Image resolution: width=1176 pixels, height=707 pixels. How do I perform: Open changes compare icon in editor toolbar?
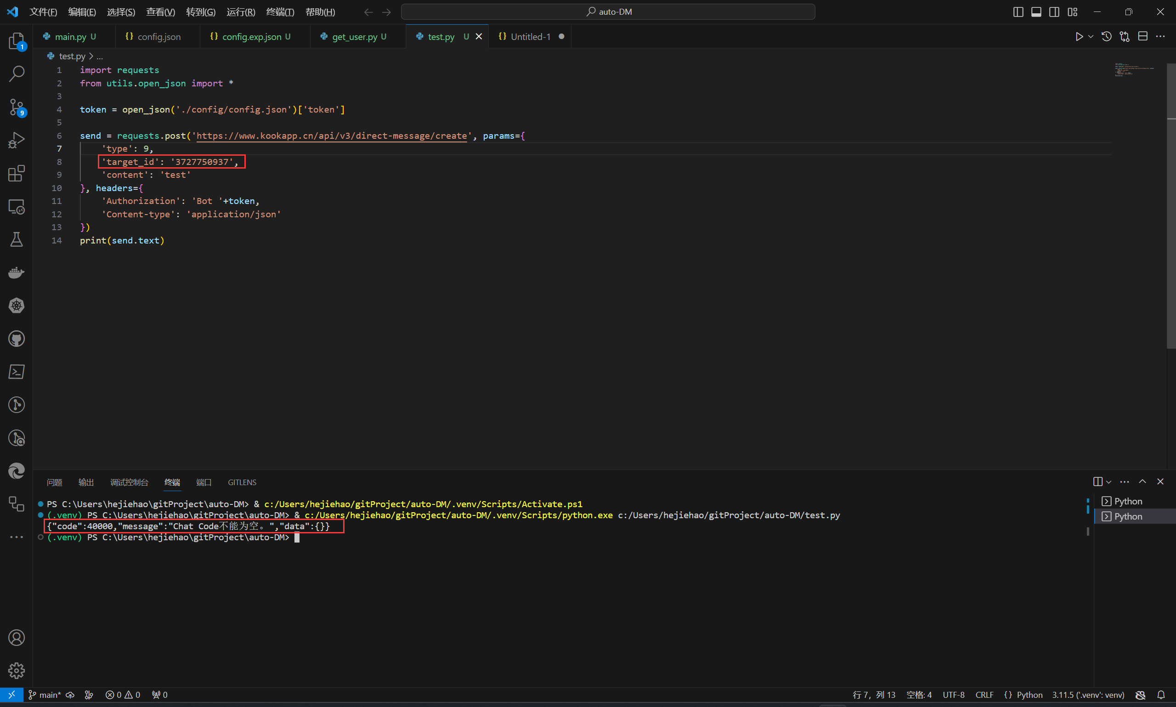pos(1125,37)
